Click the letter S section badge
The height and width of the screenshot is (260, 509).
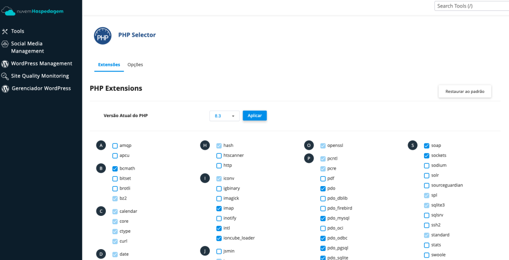coord(412,145)
